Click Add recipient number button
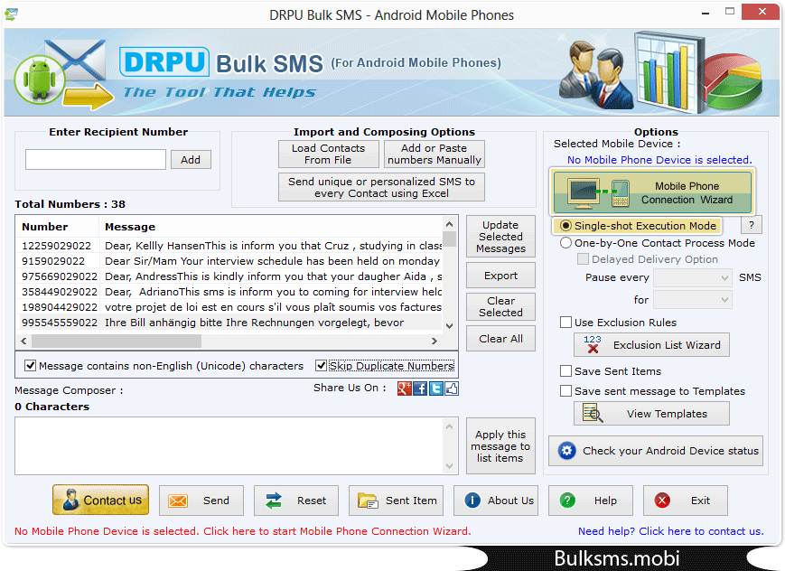The height and width of the screenshot is (571, 785). tap(191, 160)
